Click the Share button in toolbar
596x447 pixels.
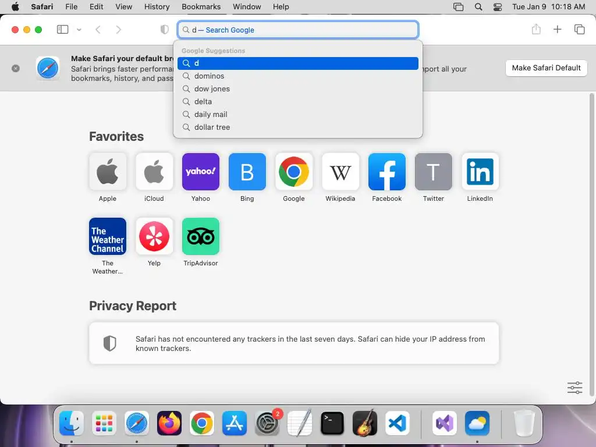click(x=536, y=29)
